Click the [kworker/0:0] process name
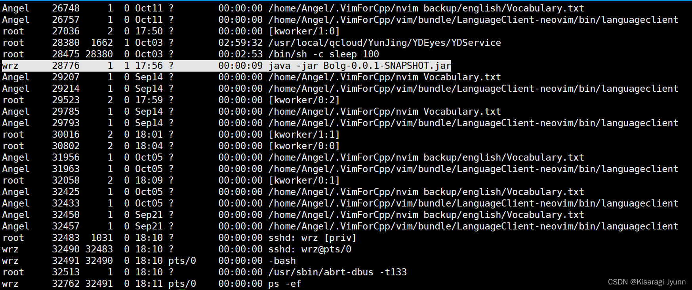The width and height of the screenshot is (692, 290). click(304, 146)
